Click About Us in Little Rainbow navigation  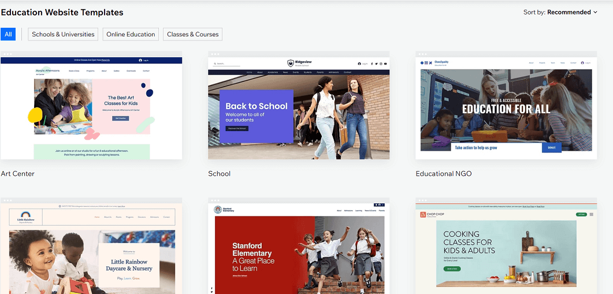pyautogui.click(x=107, y=217)
